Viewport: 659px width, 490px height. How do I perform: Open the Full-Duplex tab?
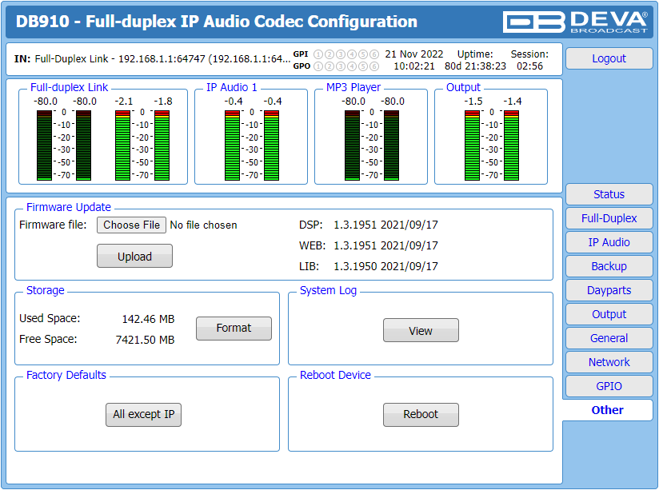point(609,218)
